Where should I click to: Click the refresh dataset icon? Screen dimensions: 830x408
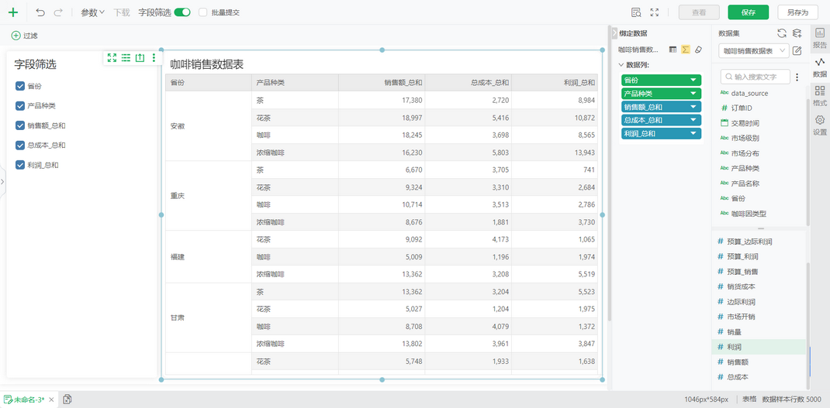[x=782, y=33]
